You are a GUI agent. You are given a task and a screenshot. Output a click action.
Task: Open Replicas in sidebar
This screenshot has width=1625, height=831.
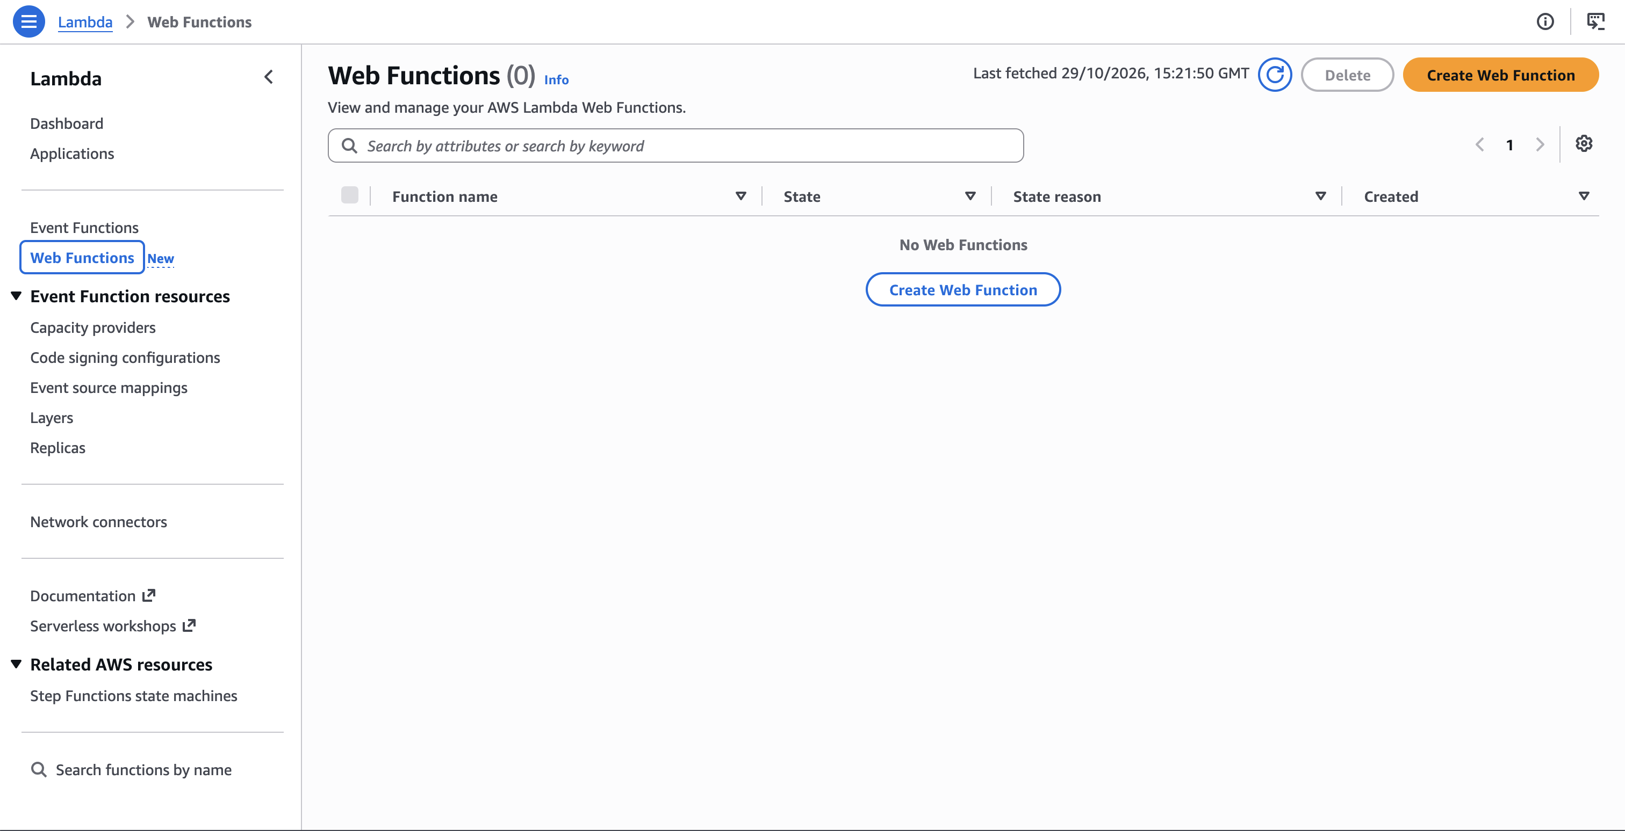click(57, 448)
